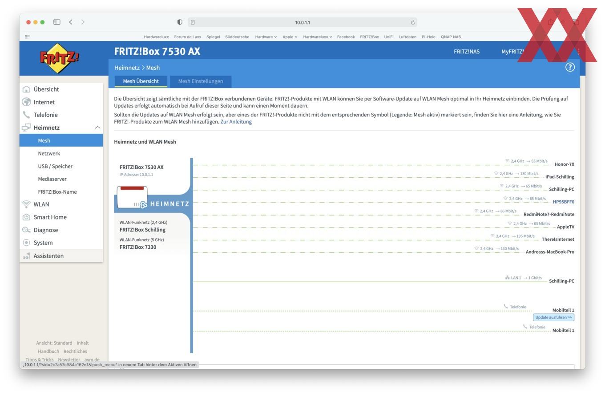The image size is (605, 395).
Task: Click the Diagnose icon
Action: click(26, 230)
